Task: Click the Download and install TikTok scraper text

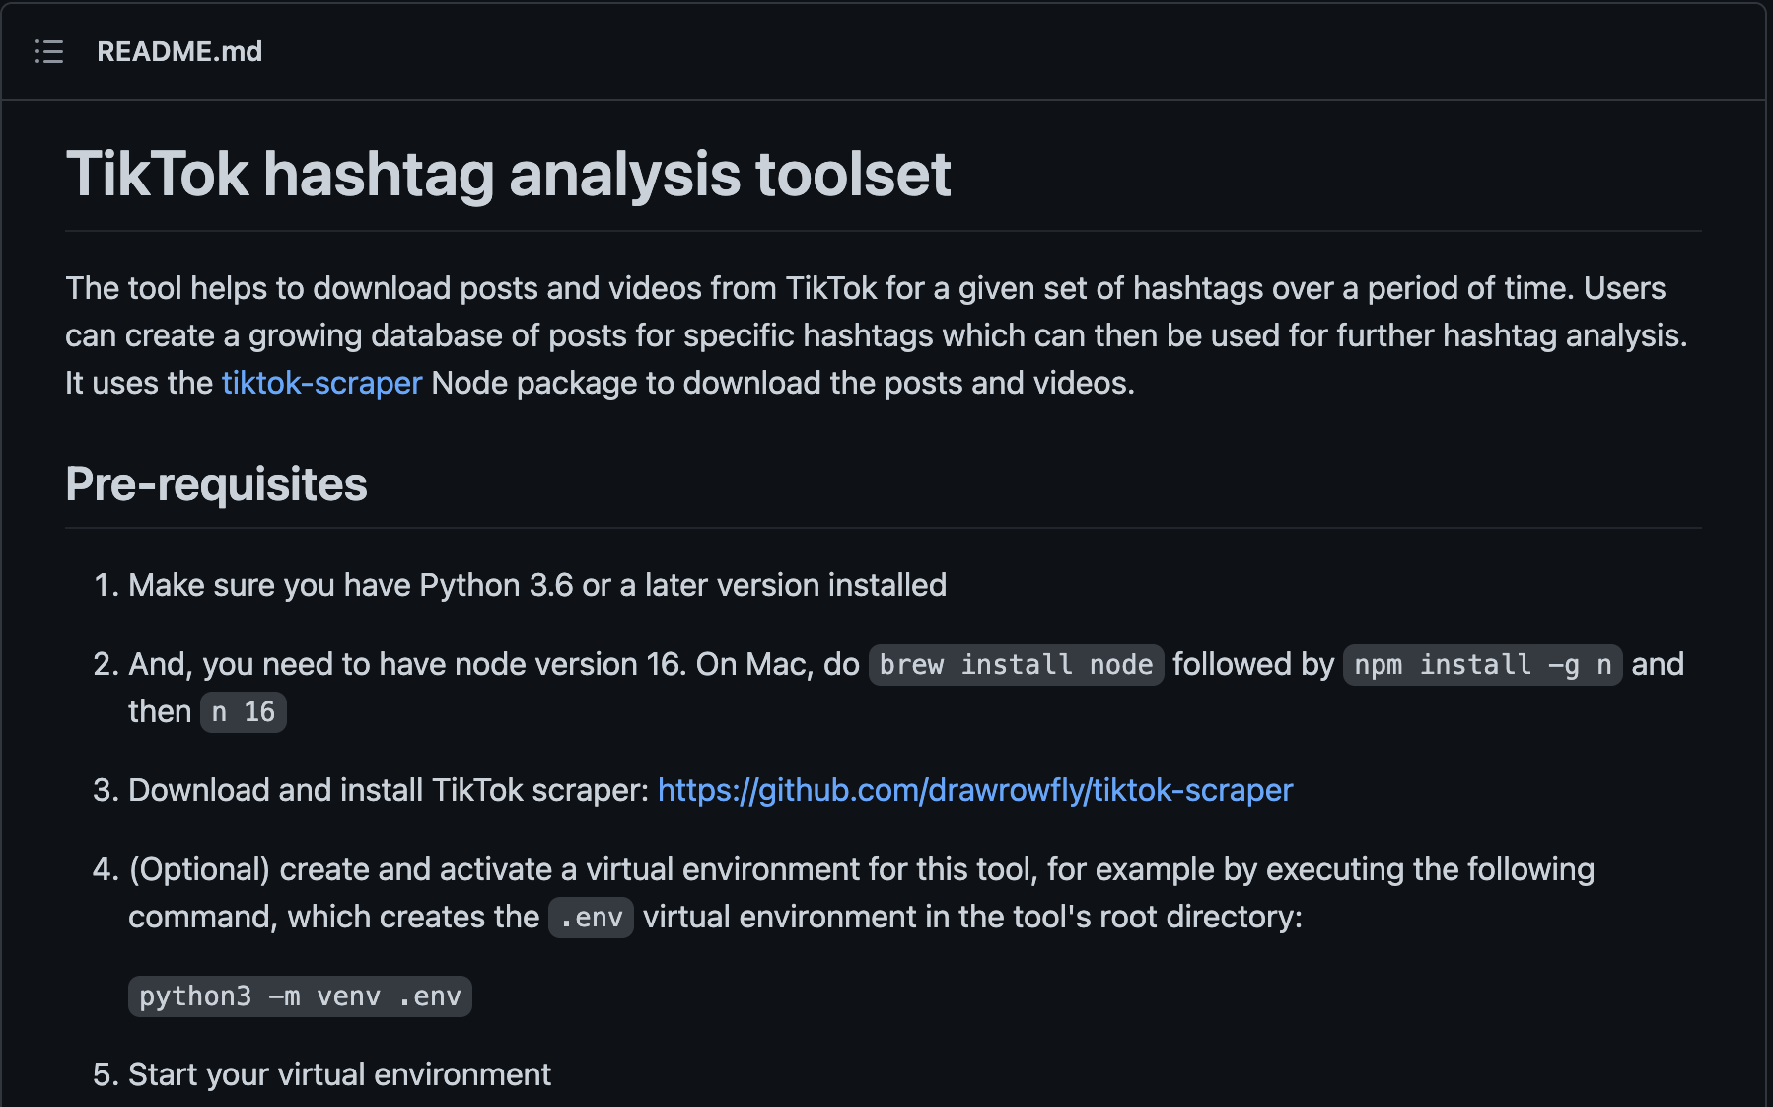Action: click(389, 790)
